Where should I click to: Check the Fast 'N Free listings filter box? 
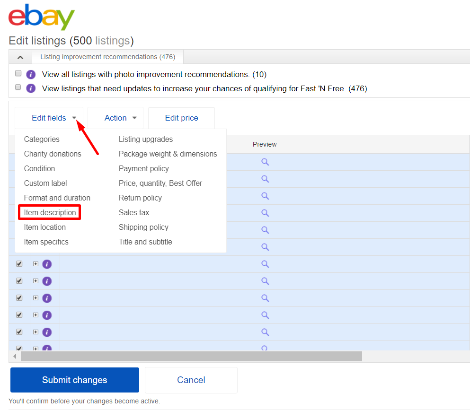coord(18,87)
